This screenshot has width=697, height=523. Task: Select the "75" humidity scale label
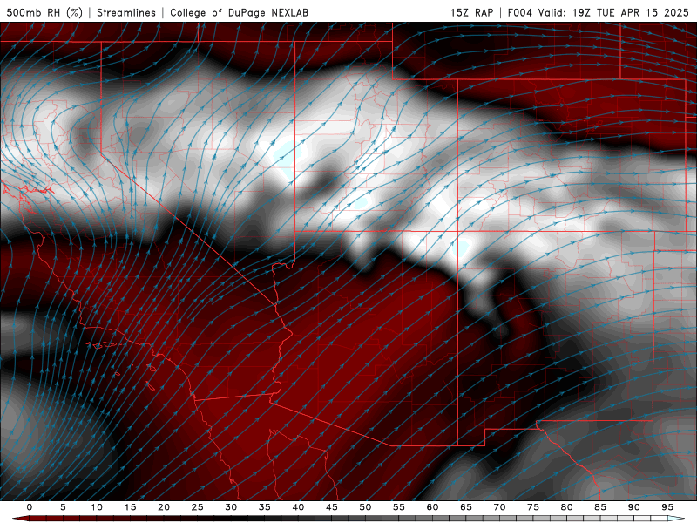click(533, 507)
